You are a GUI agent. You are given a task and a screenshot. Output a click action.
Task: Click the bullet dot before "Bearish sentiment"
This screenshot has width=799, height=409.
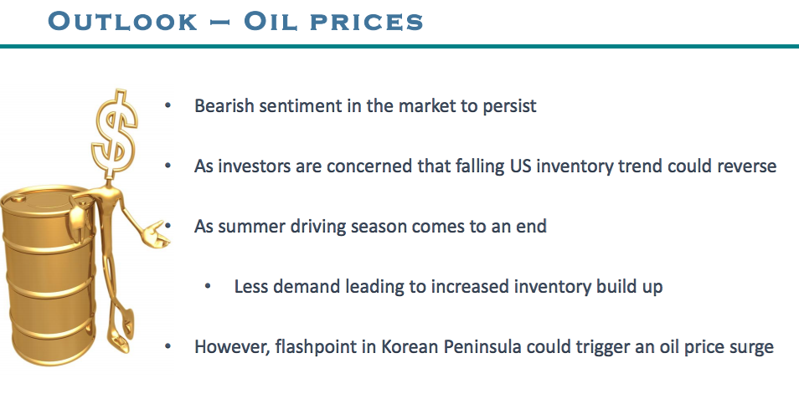click(x=168, y=107)
